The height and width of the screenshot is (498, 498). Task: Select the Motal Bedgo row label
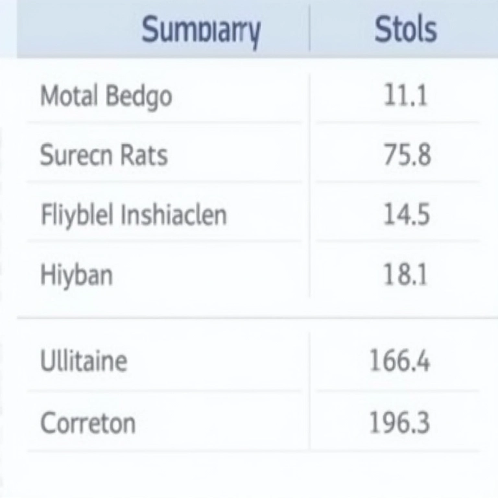[106, 97]
